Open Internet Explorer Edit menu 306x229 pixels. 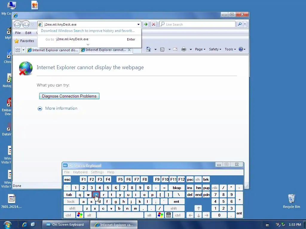[28, 33]
